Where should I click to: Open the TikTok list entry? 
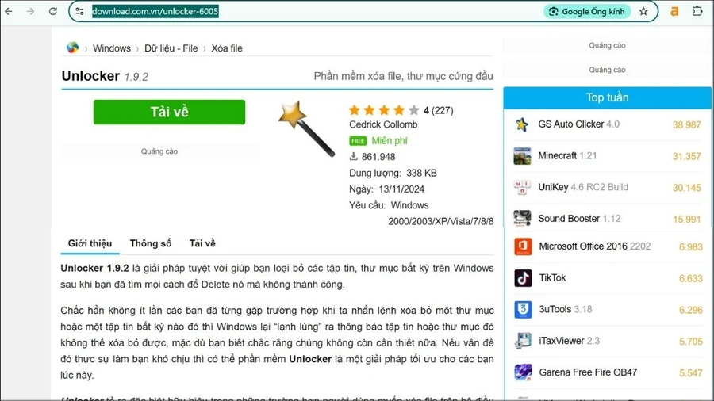click(x=552, y=278)
